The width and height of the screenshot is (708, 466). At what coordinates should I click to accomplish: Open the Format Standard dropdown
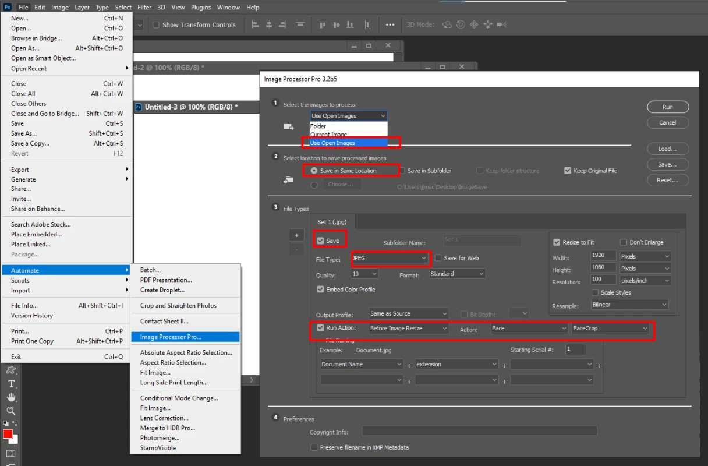[457, 274]
